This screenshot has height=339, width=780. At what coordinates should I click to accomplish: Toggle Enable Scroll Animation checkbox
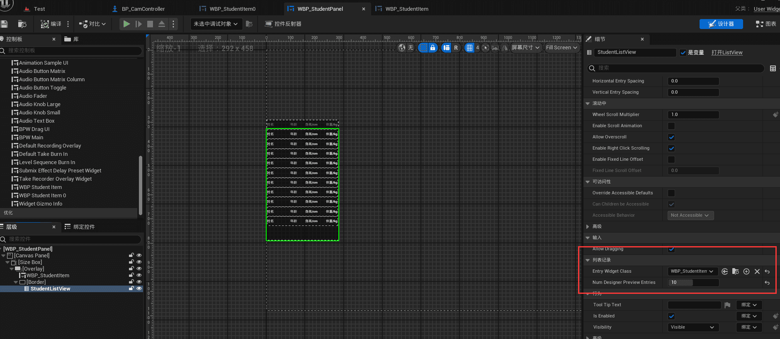671,126
